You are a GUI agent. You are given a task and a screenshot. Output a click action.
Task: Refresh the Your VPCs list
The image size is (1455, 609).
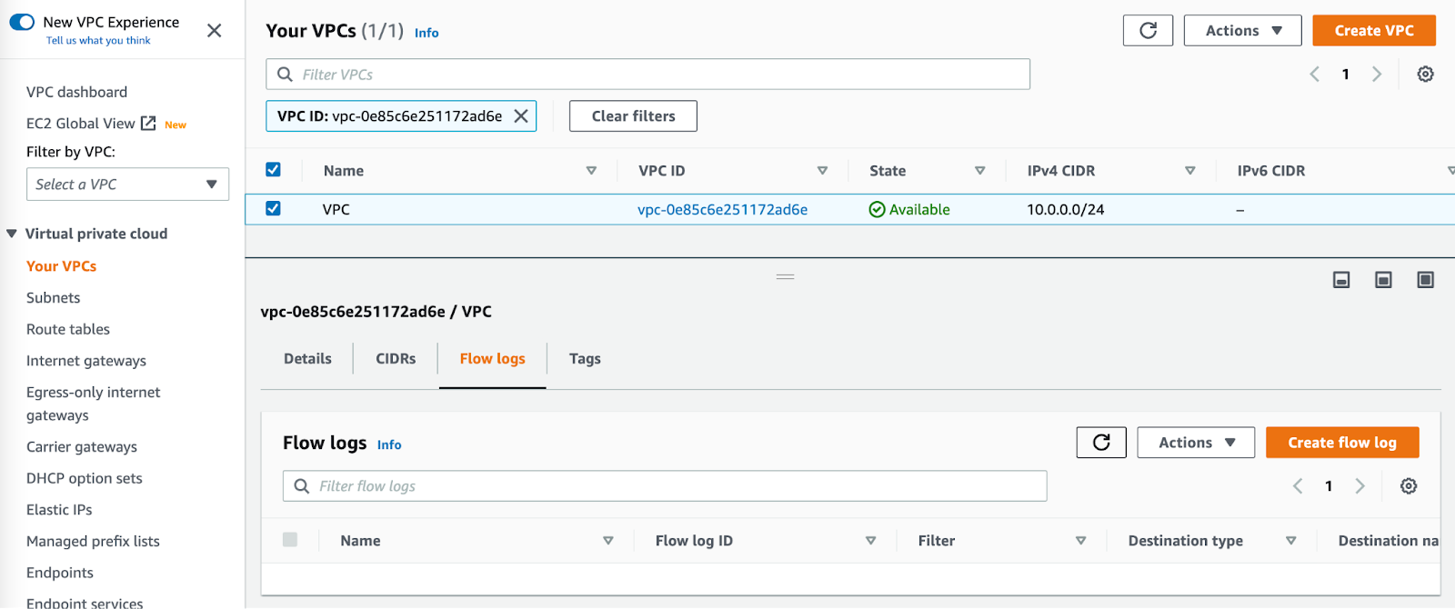point(1148,31)
